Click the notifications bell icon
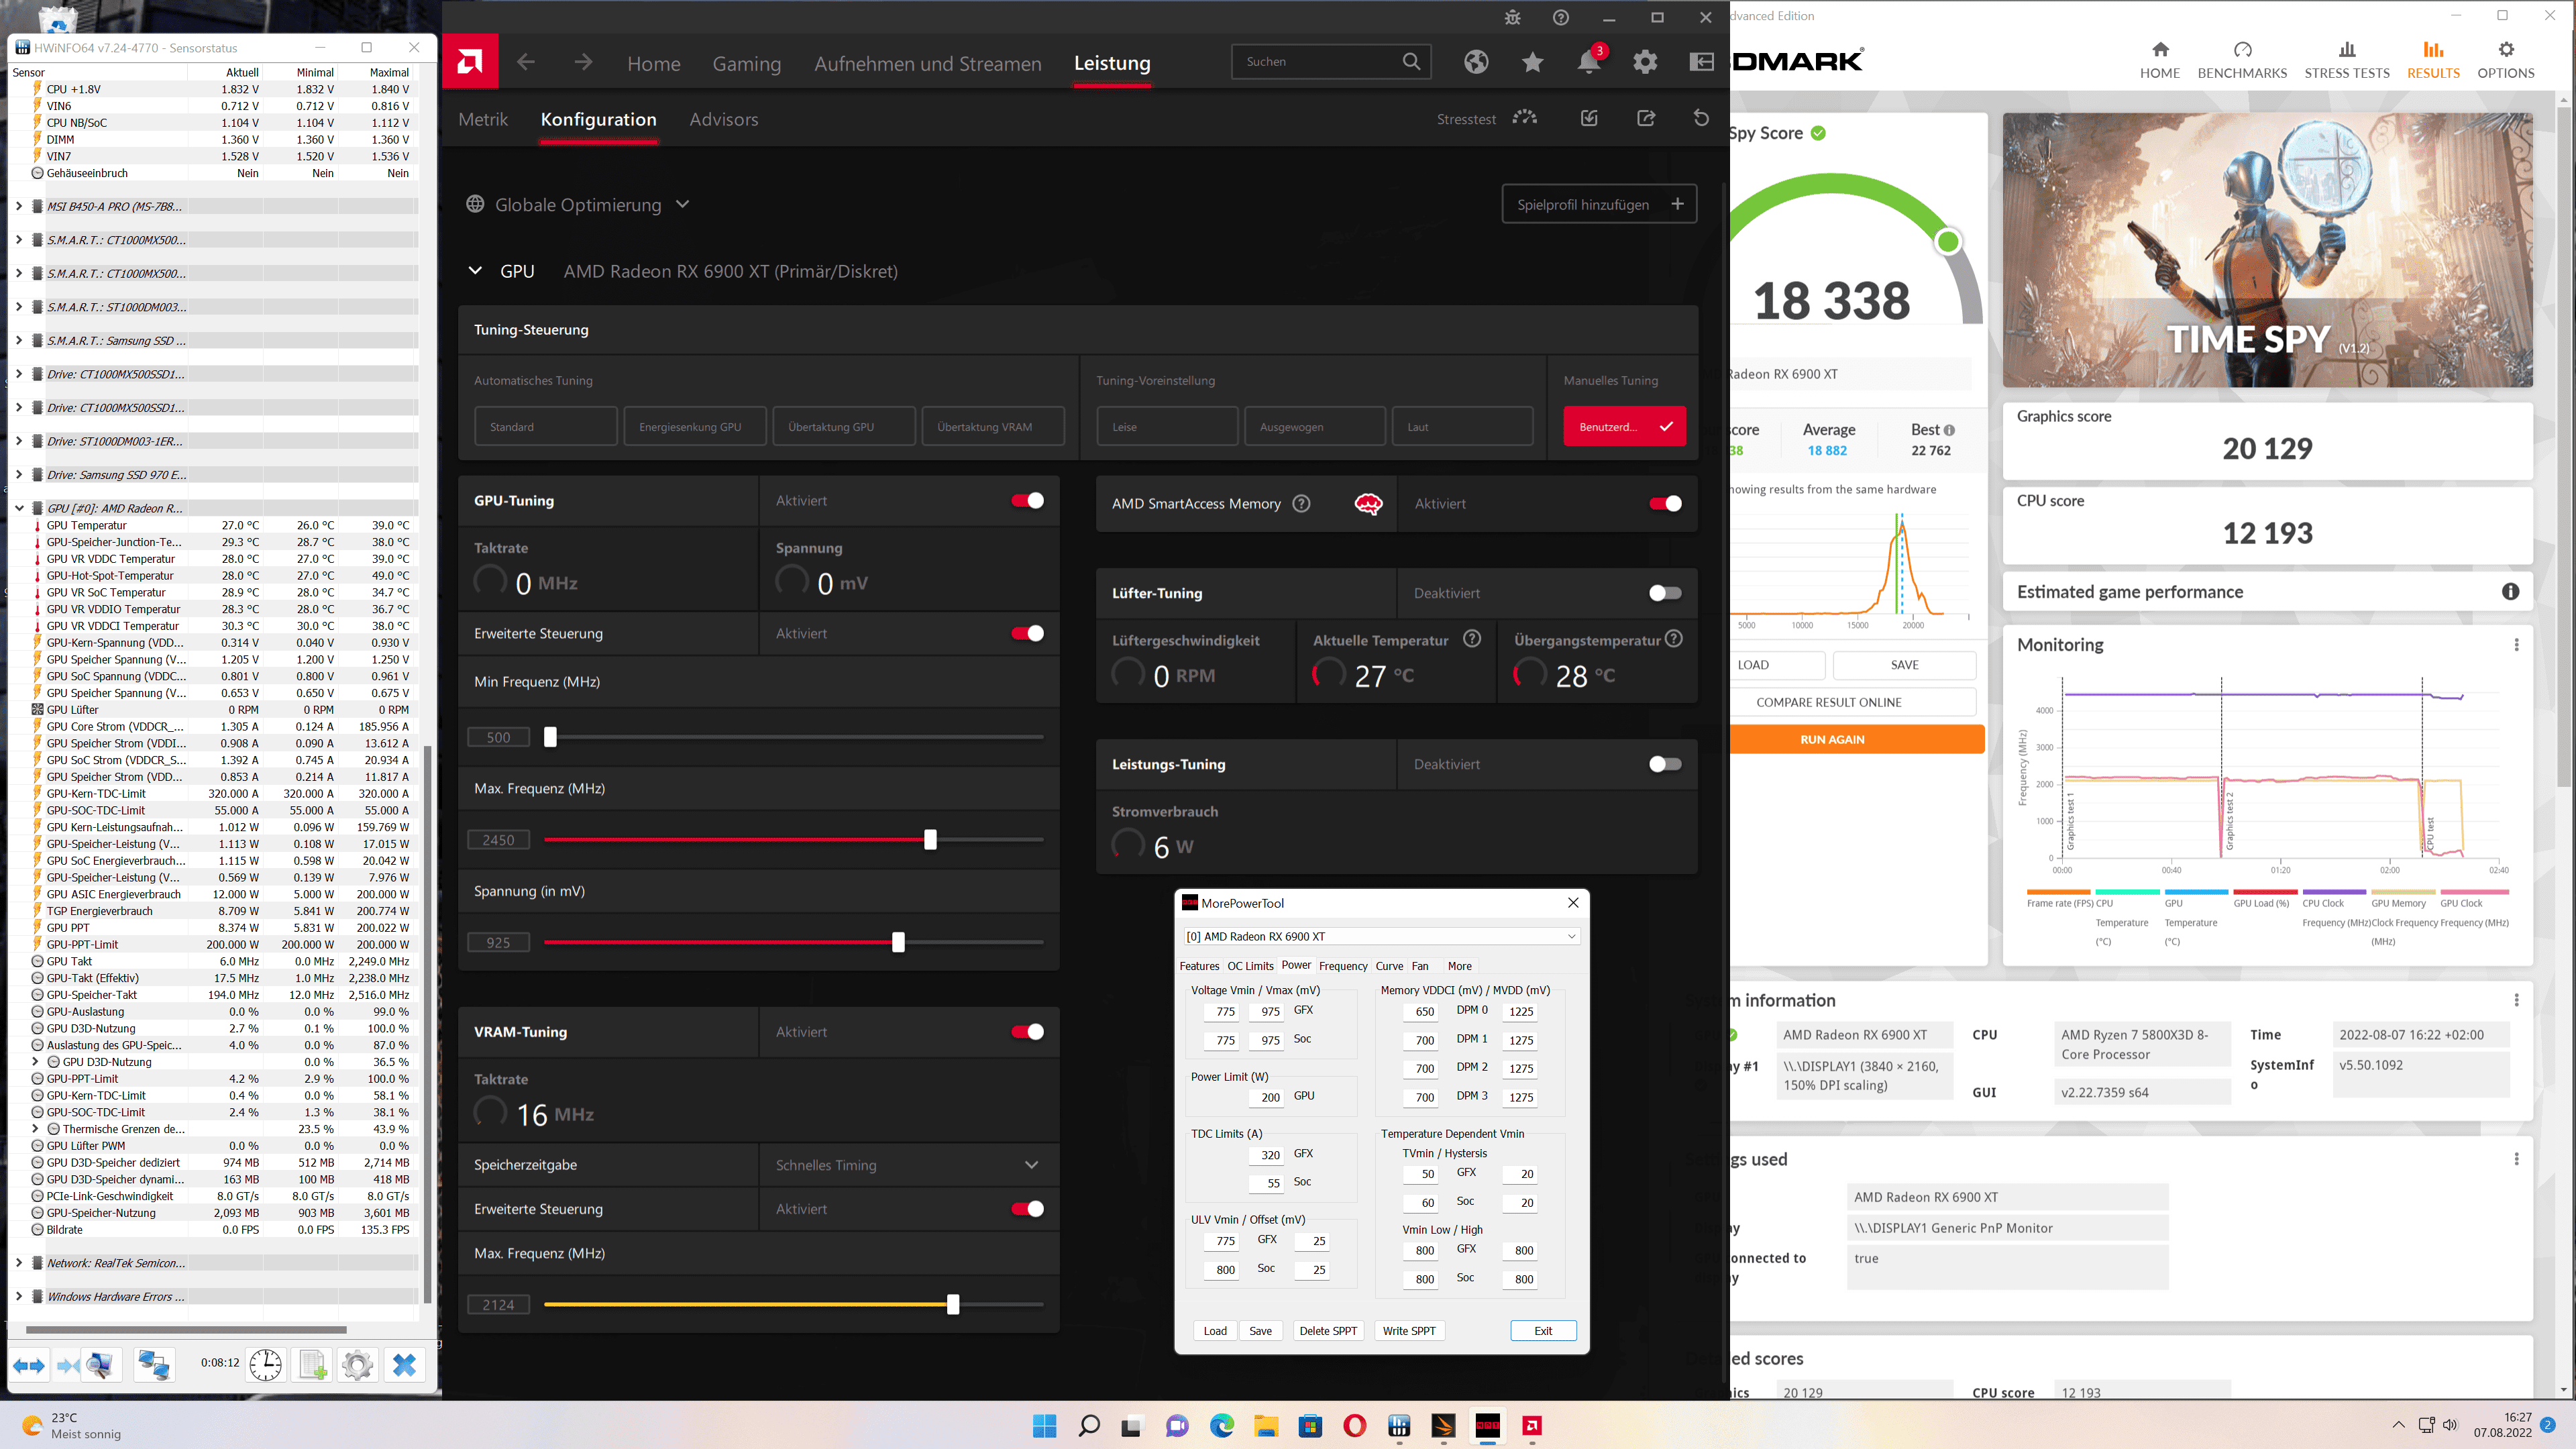Screen dimensions: 2576x1449 point(1588,62)
